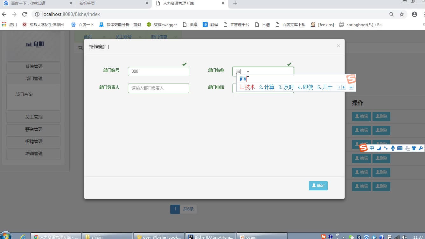The image size is (425, 239).
Task: Select candidate 4.即使
Action: coord(305,87)
